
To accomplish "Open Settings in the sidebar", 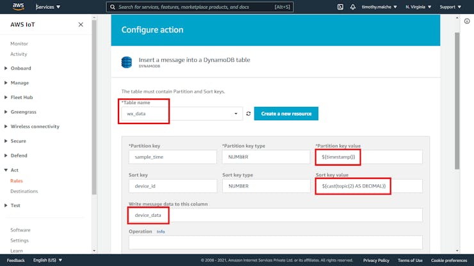I will click(19, 240).
